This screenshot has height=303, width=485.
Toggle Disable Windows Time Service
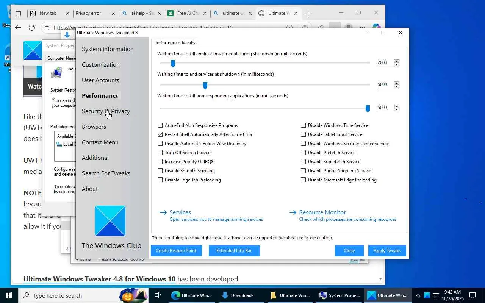(x=303, y=125)
